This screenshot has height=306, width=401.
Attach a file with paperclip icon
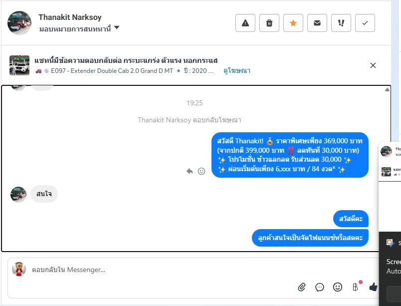302,287
